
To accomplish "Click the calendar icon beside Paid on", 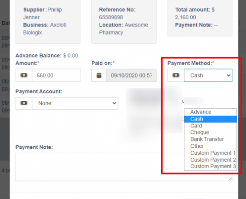I will (99, 75).
